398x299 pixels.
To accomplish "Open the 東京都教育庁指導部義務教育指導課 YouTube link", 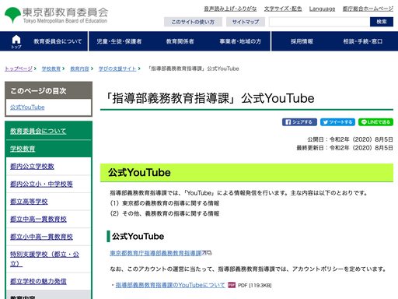I will (x=155, y=253).
